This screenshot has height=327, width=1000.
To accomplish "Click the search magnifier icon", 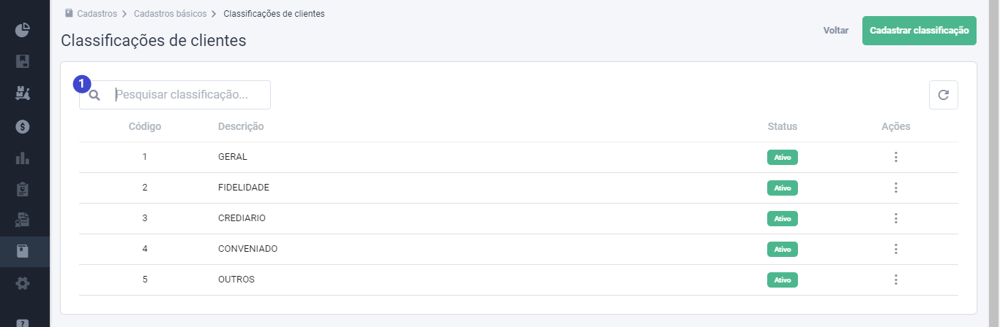I will tap(94, 95).
